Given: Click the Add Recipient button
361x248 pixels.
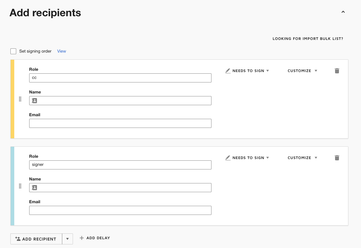Looking at the screenshot, I should click(x=36, y=239).
